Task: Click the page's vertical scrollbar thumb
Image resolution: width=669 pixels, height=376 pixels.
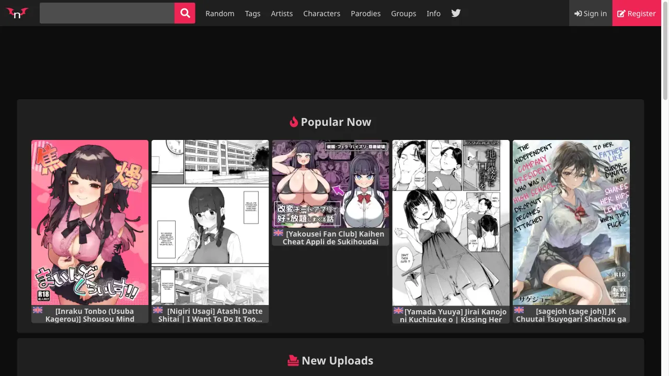Action: point(665,50)
